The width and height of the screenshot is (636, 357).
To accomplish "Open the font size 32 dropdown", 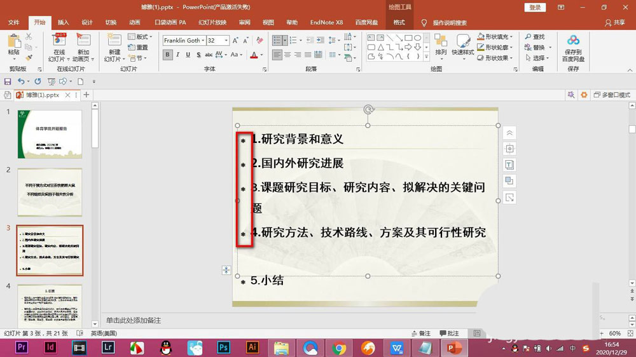I will point(226,41).
